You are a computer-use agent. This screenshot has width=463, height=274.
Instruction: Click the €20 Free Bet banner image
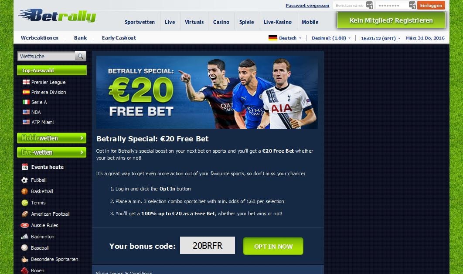207,92
